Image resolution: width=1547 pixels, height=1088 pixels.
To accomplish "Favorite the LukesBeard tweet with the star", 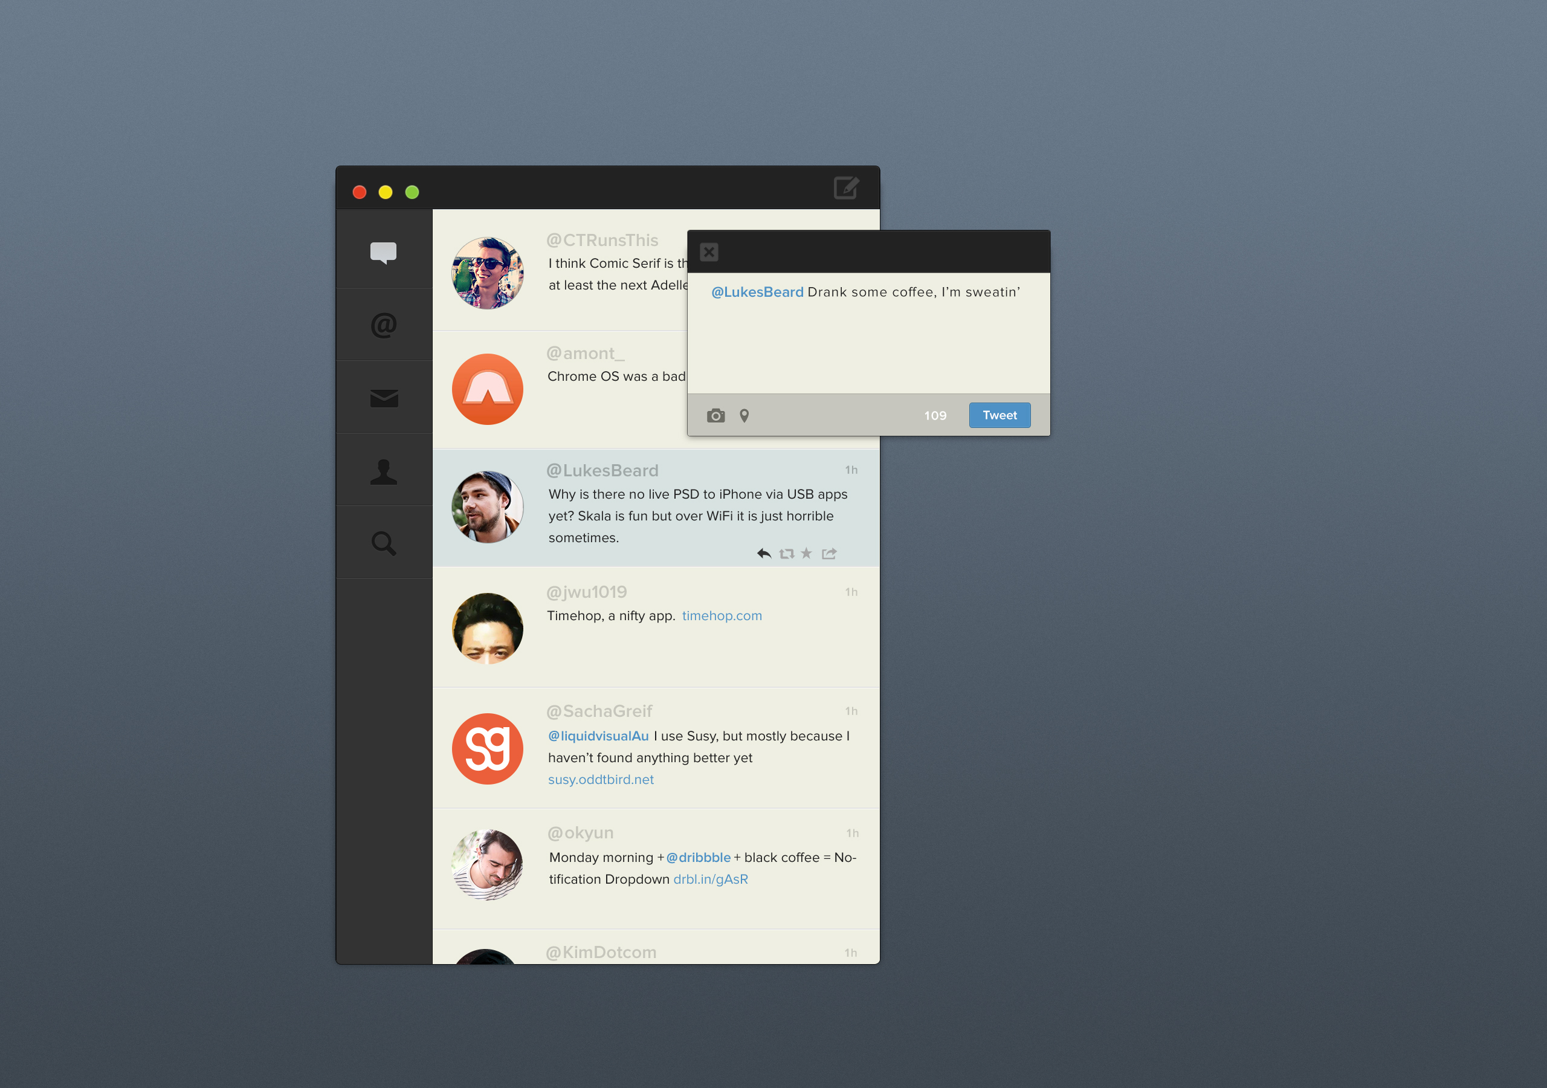I will (807, 554).
